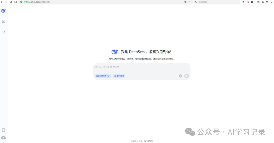
Task: Open the favorites star list icon
Action: pyautogui.click(x=258, y=2)
